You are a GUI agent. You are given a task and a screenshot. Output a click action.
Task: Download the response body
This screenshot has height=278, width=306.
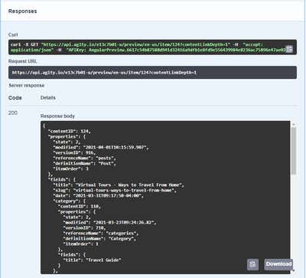(278, 264)
